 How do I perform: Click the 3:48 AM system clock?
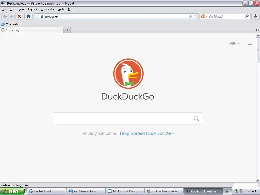tap(251, 191)
